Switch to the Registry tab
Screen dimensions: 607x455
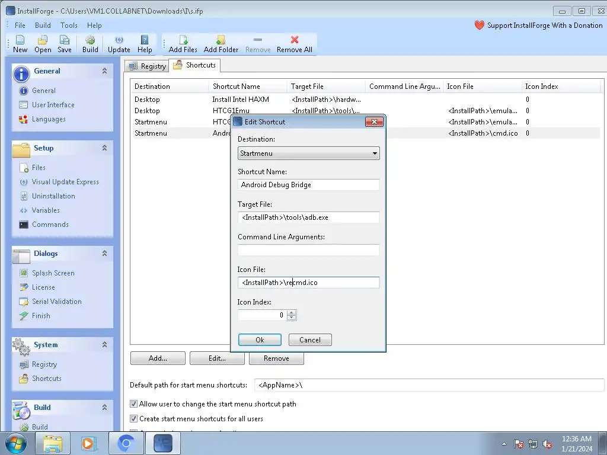147,66
